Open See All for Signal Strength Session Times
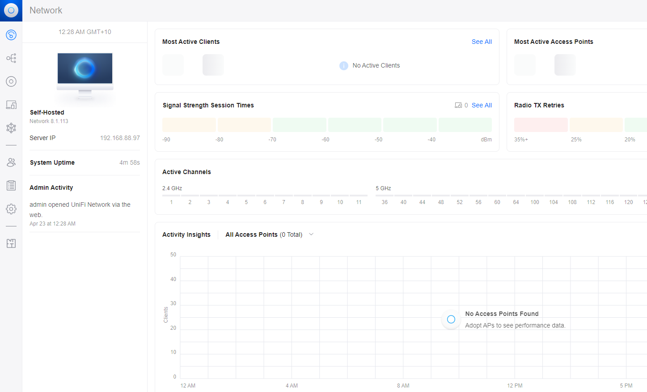 (x=482, y=105)
